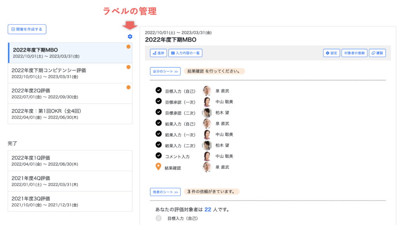Click the 複製 duplicate button

[378, 53]
